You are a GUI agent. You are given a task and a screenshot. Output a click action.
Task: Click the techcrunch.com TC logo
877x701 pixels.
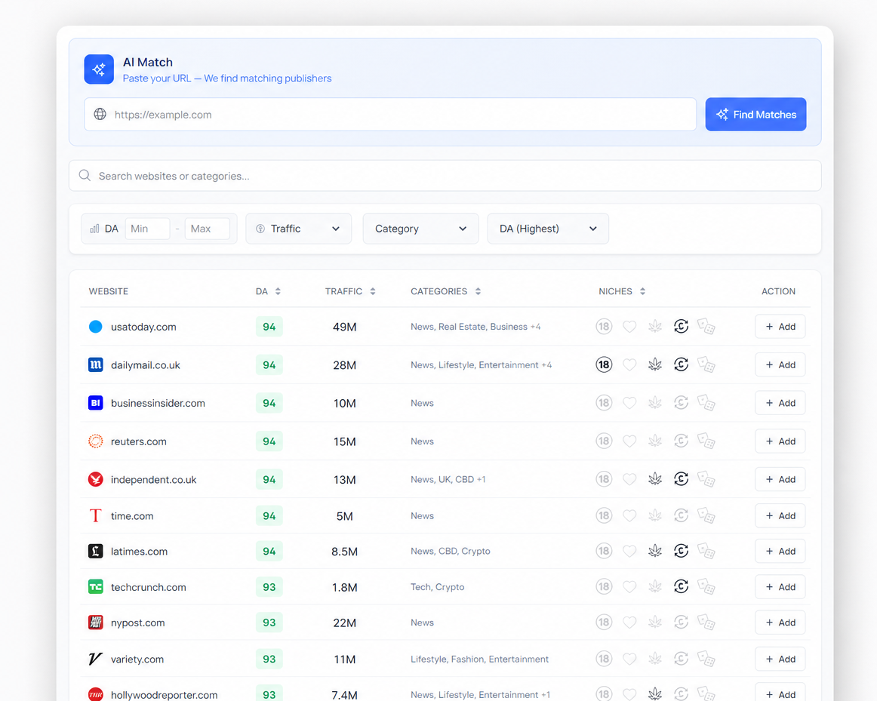pos(96,587)
